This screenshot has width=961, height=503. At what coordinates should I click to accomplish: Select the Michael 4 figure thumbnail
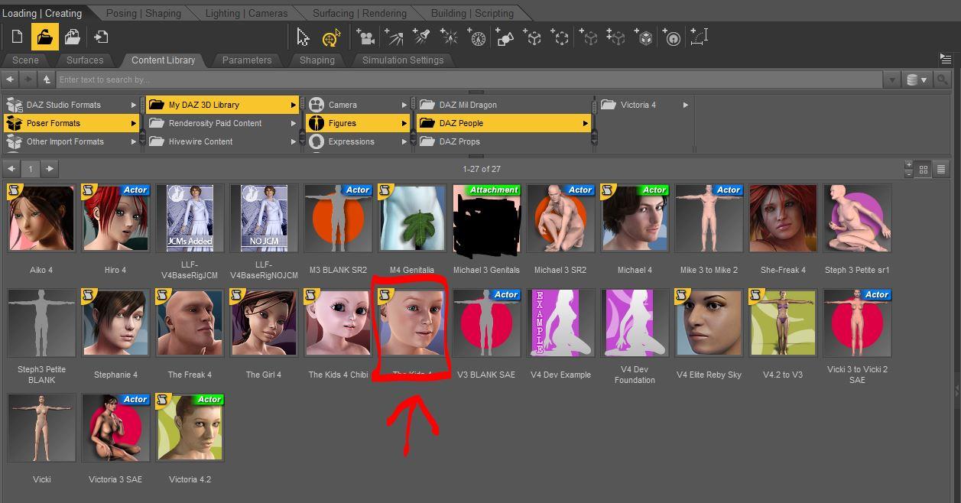[x=635, y=219]
